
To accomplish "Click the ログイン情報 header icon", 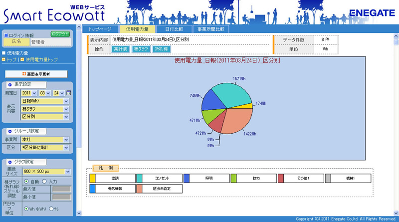I will pyautogui.click(x=6, y=35).
